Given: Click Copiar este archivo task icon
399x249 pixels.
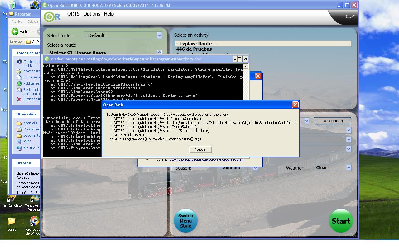Looking at the screenshot, I should [x=19, y=77].
